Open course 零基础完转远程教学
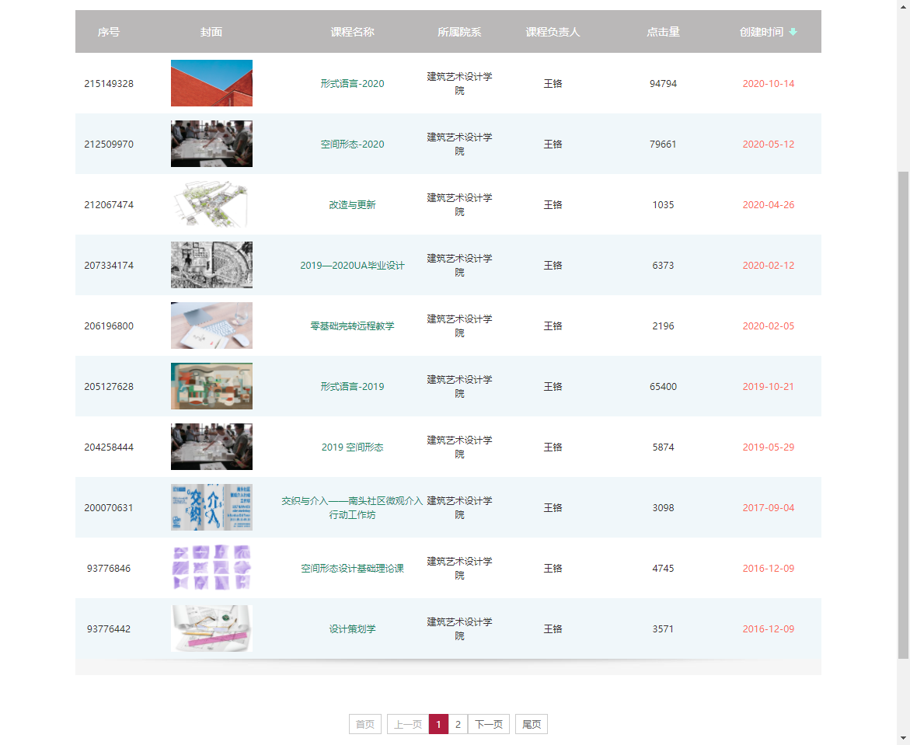 pyautogui.click(x=352, y=326)
